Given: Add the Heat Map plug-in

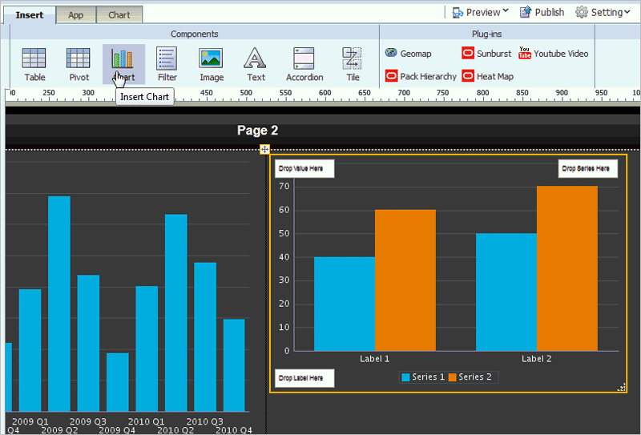Looking at the screenshot, I should click(x=488, y=76).
